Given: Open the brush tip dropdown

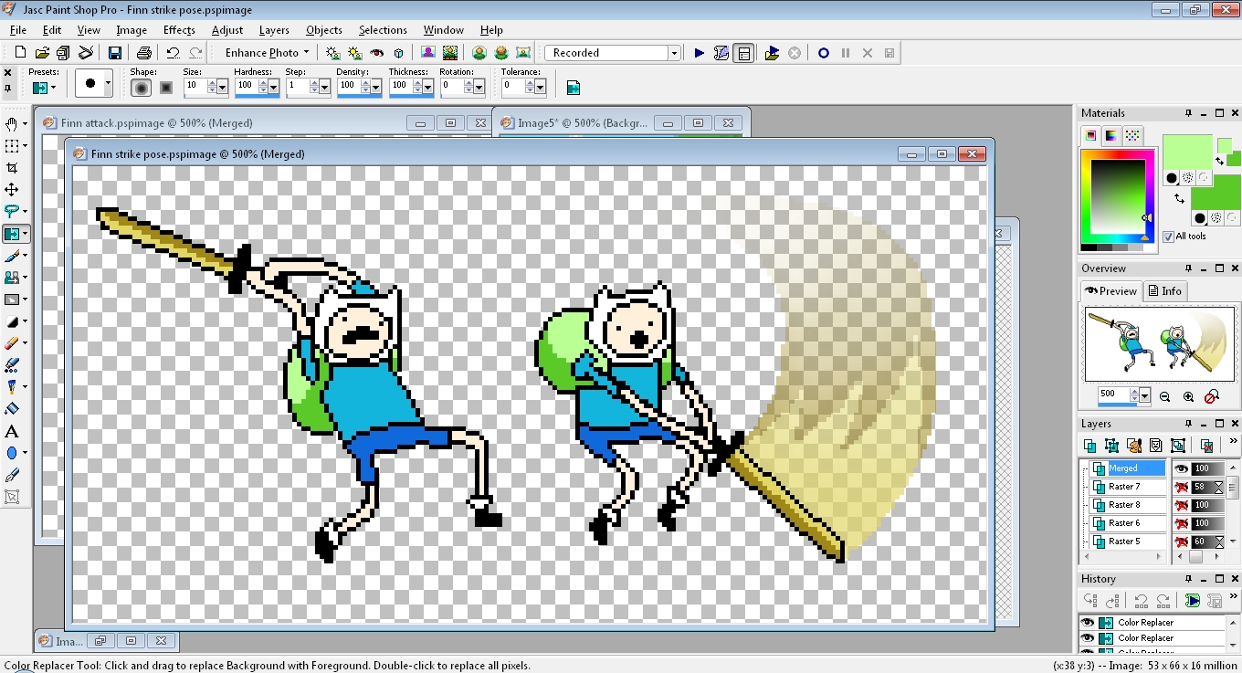Looking at the screenshot, I should 109,83.
